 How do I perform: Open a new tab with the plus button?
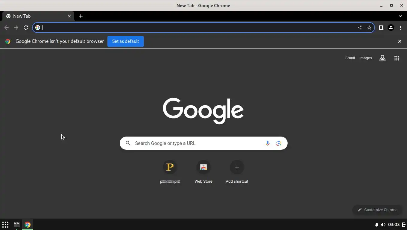pos(81,16)
